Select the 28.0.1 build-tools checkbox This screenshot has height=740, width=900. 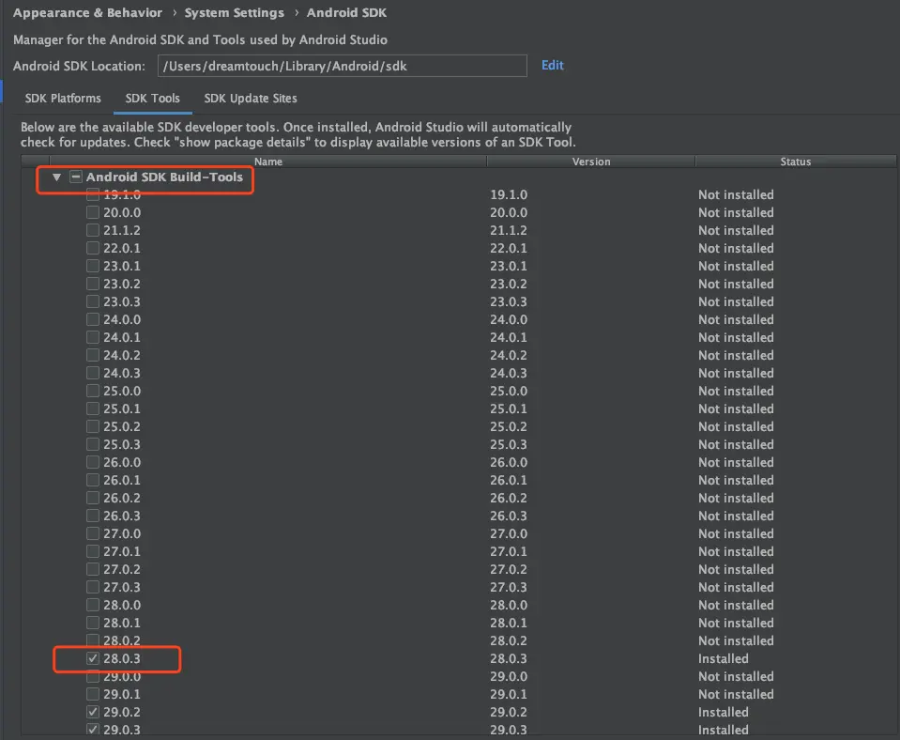coord(92,623)
